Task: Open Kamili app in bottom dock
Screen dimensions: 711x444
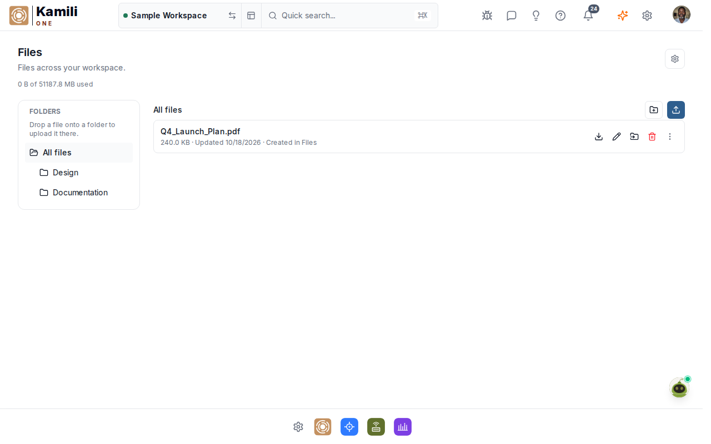Action: click(x=323, y=427)
